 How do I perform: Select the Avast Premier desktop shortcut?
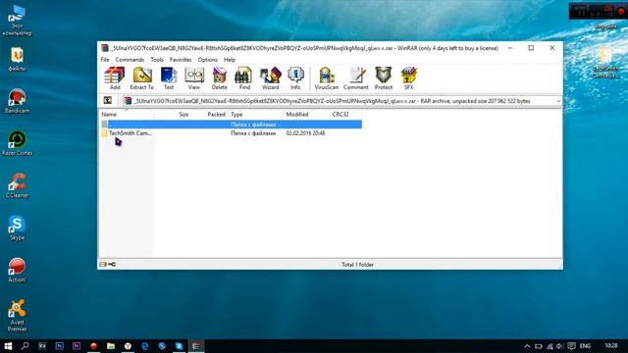point(17,316)
